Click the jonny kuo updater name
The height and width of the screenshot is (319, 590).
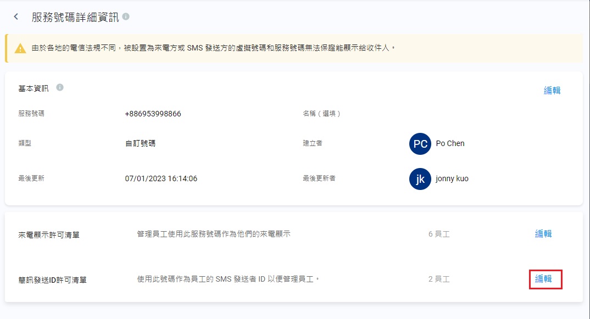click(452, 178)
